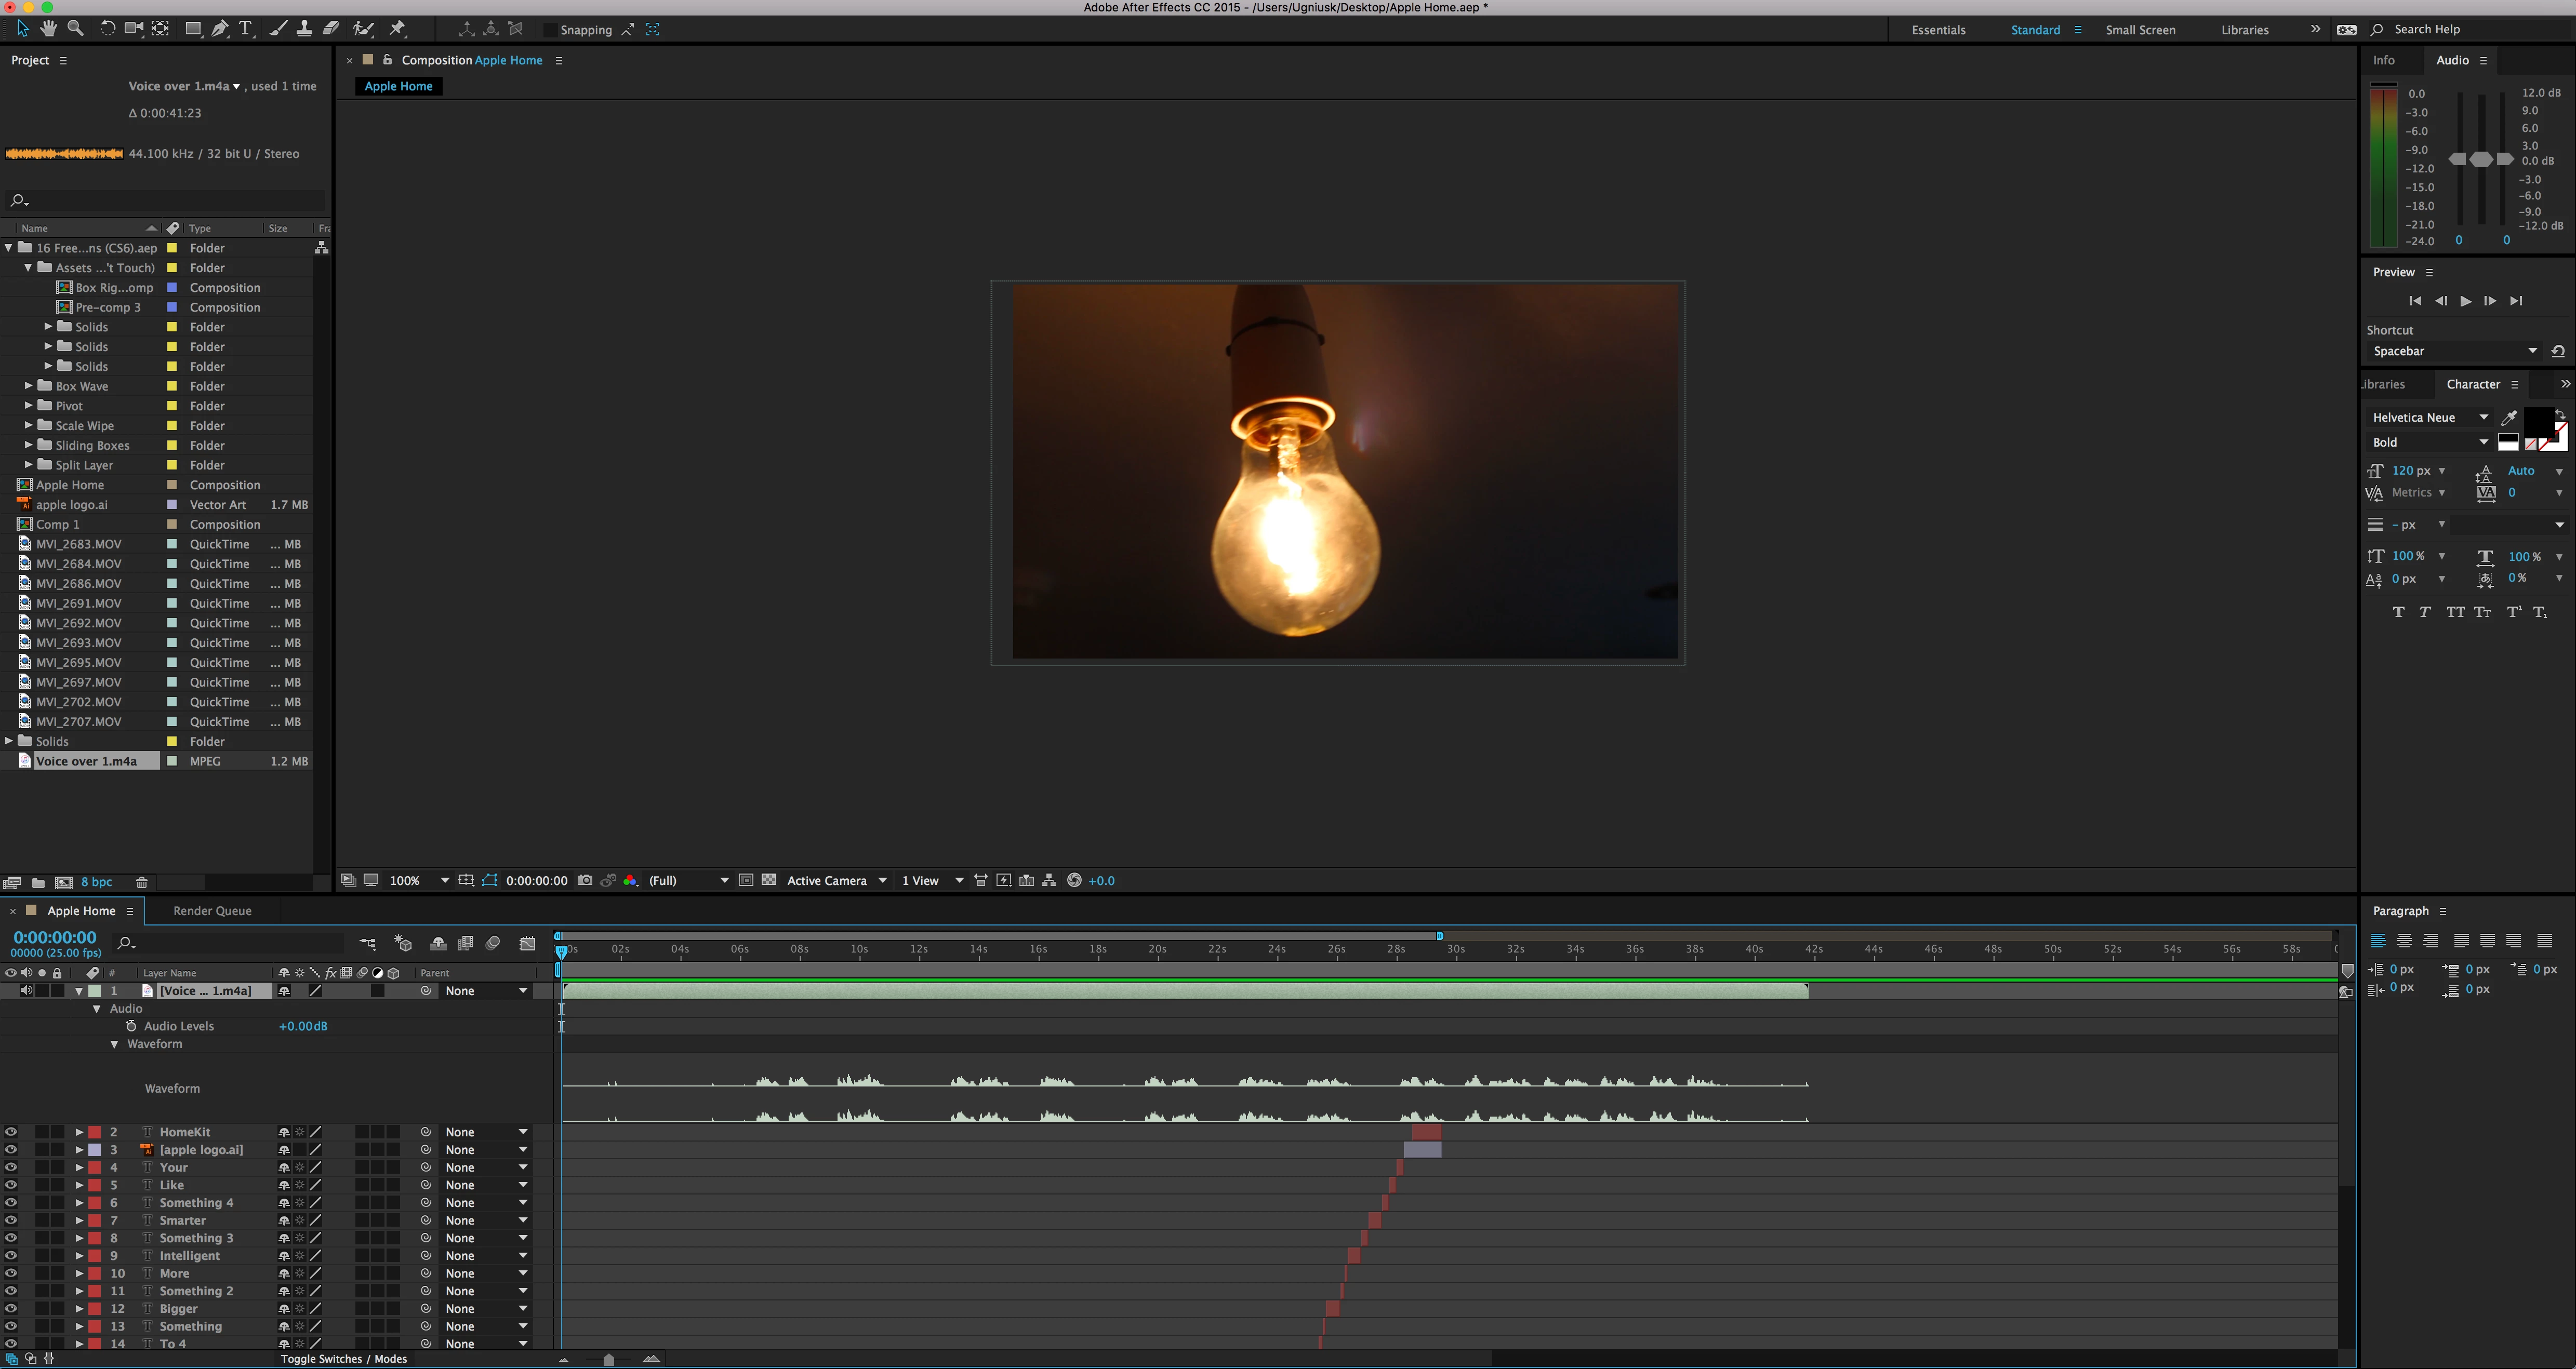Screen dimensions: 2576x1369
Task: Expand the Box Wave folder
Action: coord(28,386)
